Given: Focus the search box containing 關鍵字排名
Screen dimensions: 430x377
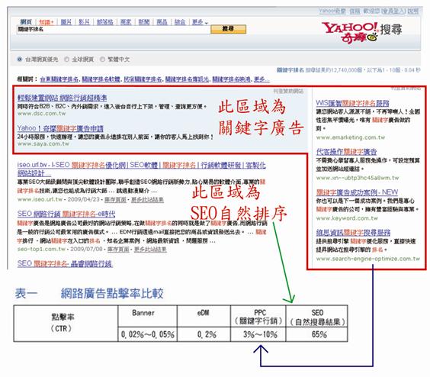Looking at the screenshot, I should (114, 29).
